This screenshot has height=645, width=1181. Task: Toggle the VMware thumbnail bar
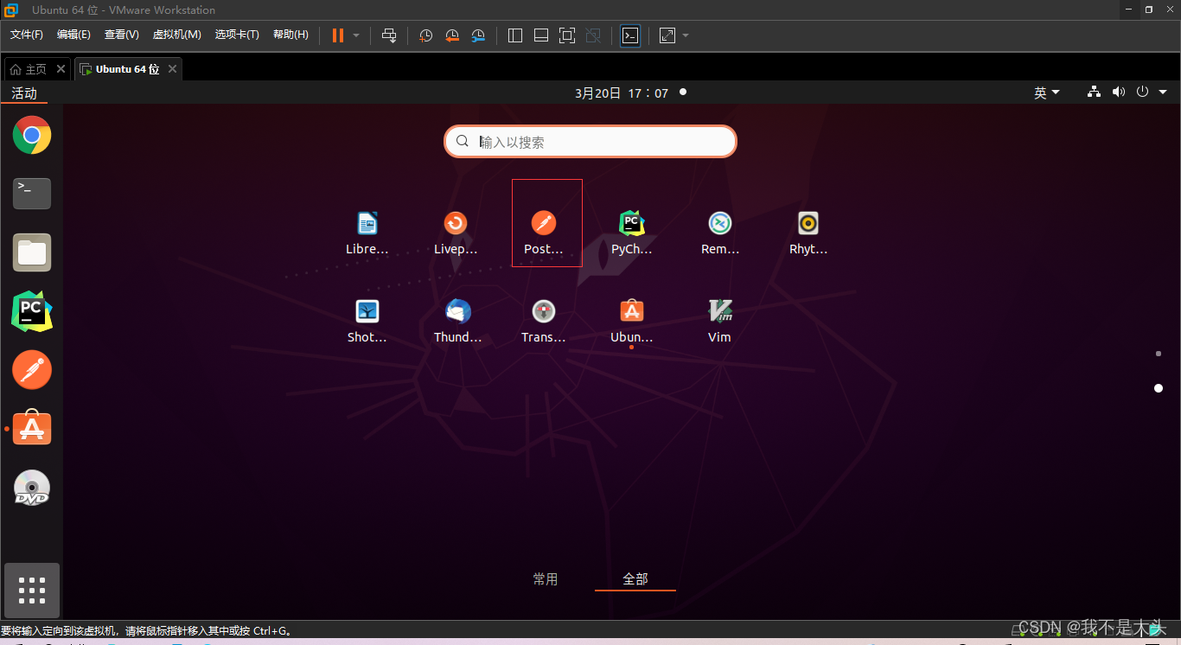[541, 35]
